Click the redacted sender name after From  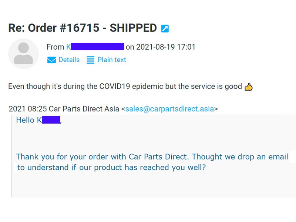(x=95, y=47)
